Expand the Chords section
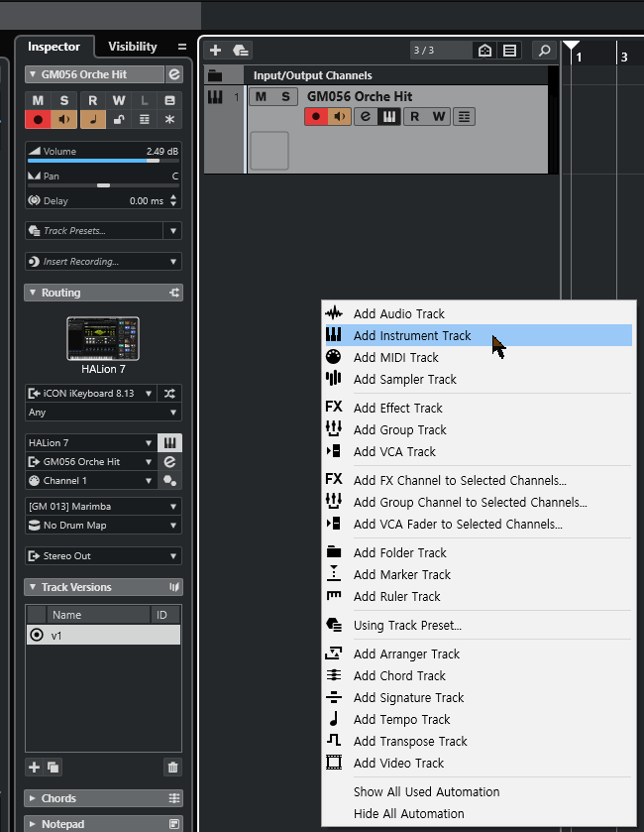644x832 pixels. click(33, 798)
